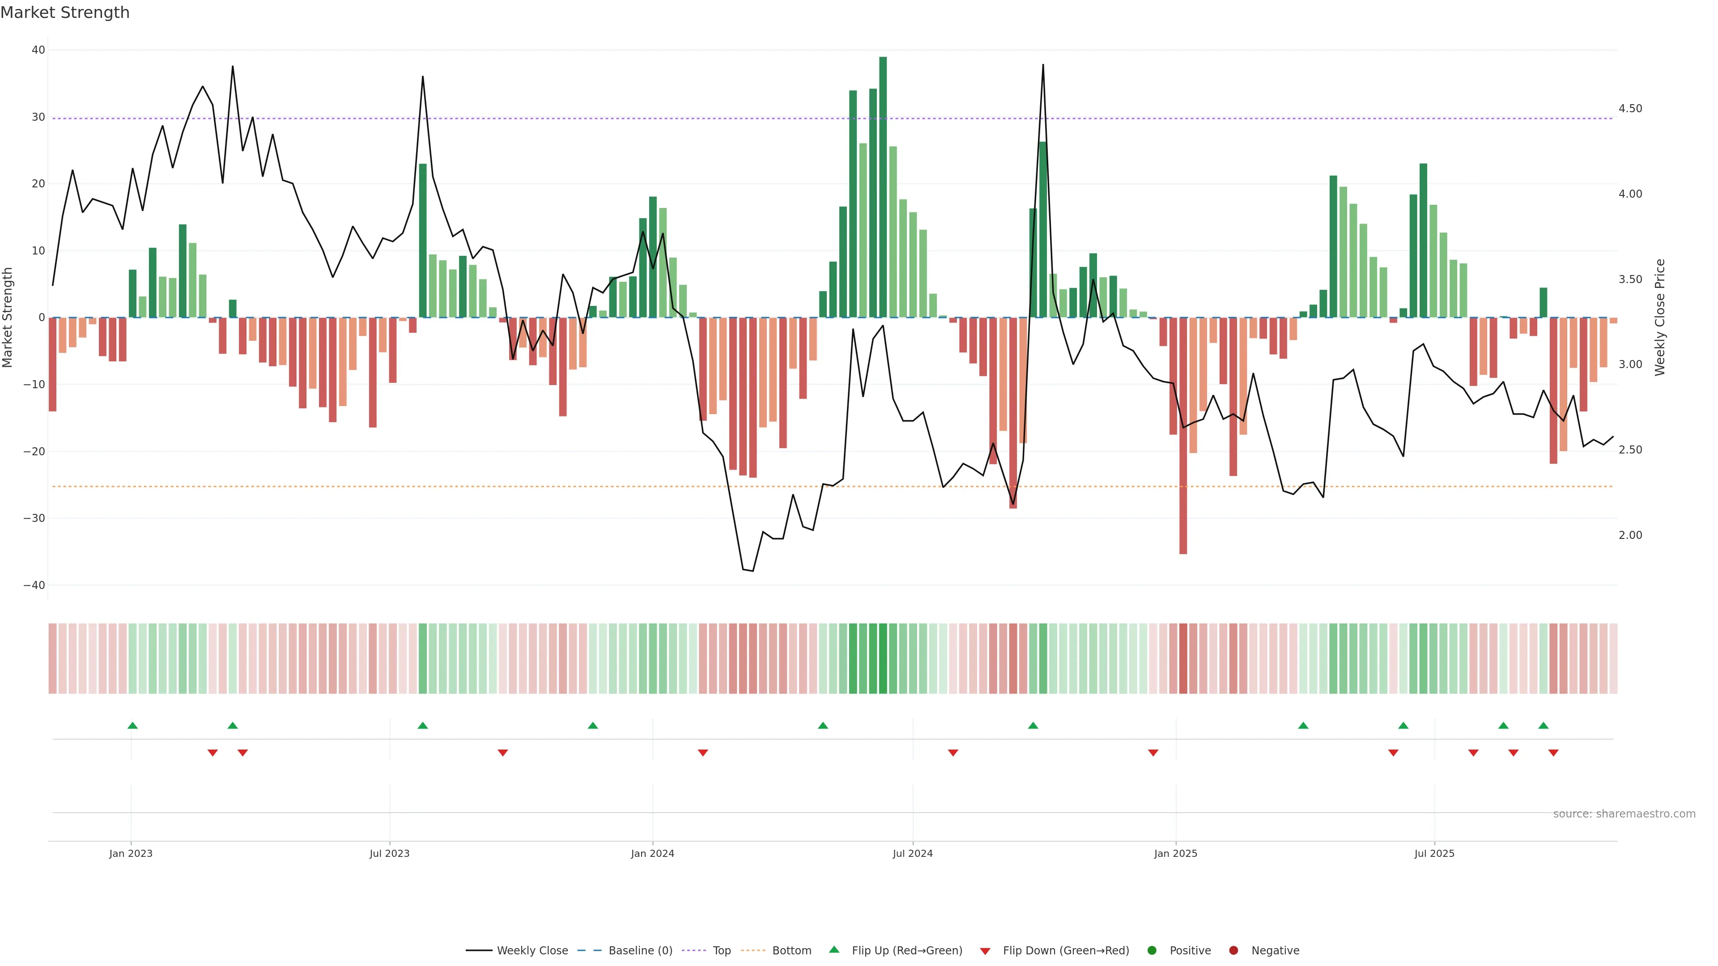This screenshot has width=1718, height=966.
Task: Click the tallest dark green bar near 39
Action: point(883,186)
